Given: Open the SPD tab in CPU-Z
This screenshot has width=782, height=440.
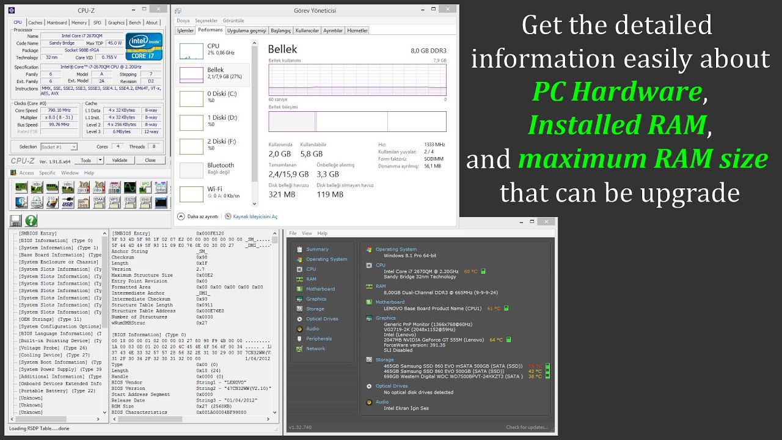Looking at the screenshot, I should [97, 23].
